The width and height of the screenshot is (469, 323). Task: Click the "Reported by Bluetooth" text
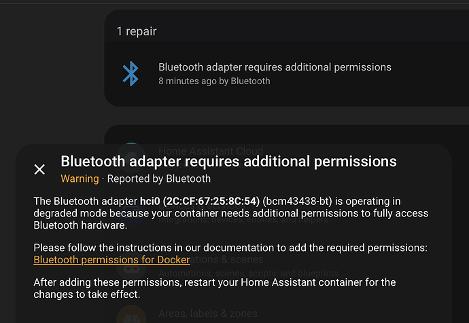pyautogui.click(x=159, y=179)
